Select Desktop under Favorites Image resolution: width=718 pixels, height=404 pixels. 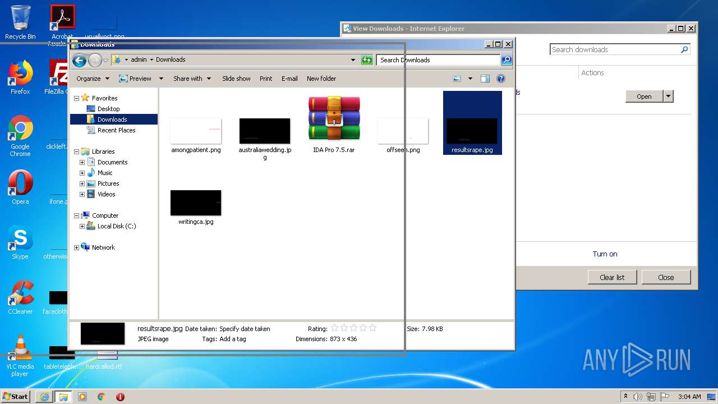click(x=108, y=109)
